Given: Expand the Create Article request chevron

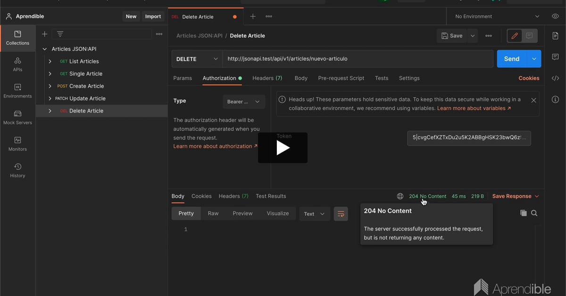Looking at the screenshot, I should pyautogui.click(x=50, y=86).
